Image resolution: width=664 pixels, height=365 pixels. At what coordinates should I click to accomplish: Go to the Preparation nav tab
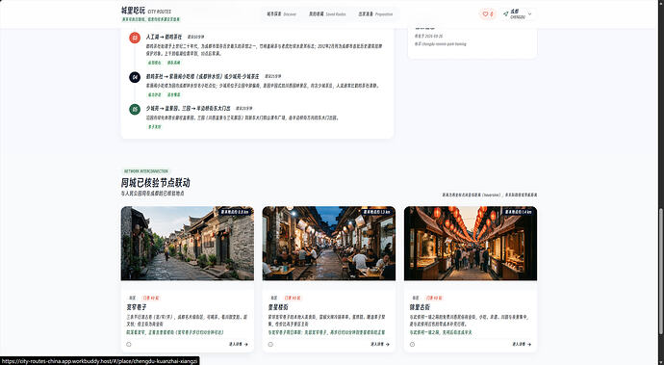click(x=375, y=14)
